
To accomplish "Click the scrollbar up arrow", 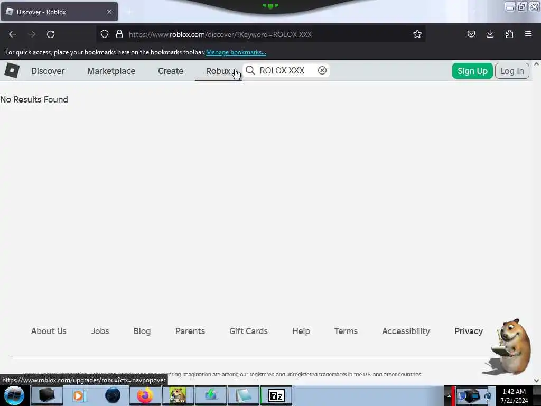I will 536,64.
